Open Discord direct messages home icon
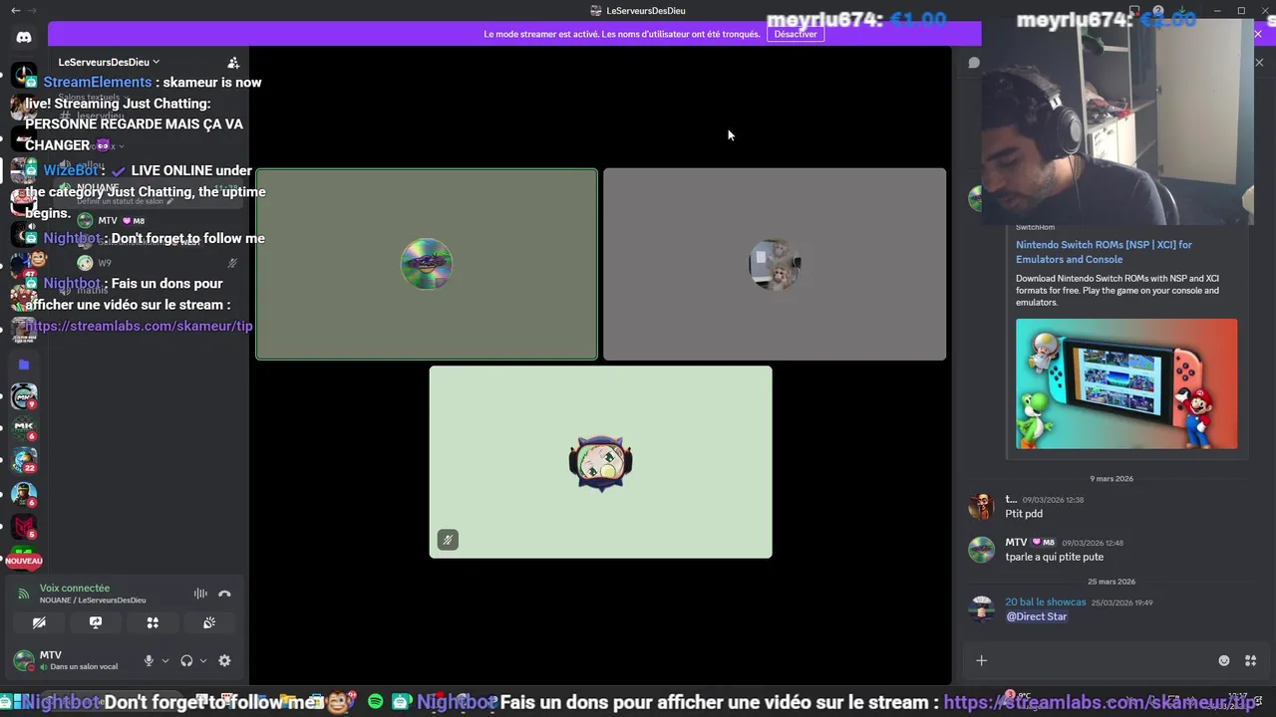This screenshot has width=1276, height=717. coord(24,37)
